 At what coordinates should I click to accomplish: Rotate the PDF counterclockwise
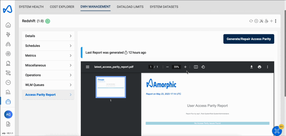(203, 67)
